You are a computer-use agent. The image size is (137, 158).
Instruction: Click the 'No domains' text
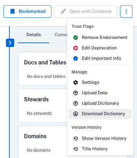click(x=38, y=150)
